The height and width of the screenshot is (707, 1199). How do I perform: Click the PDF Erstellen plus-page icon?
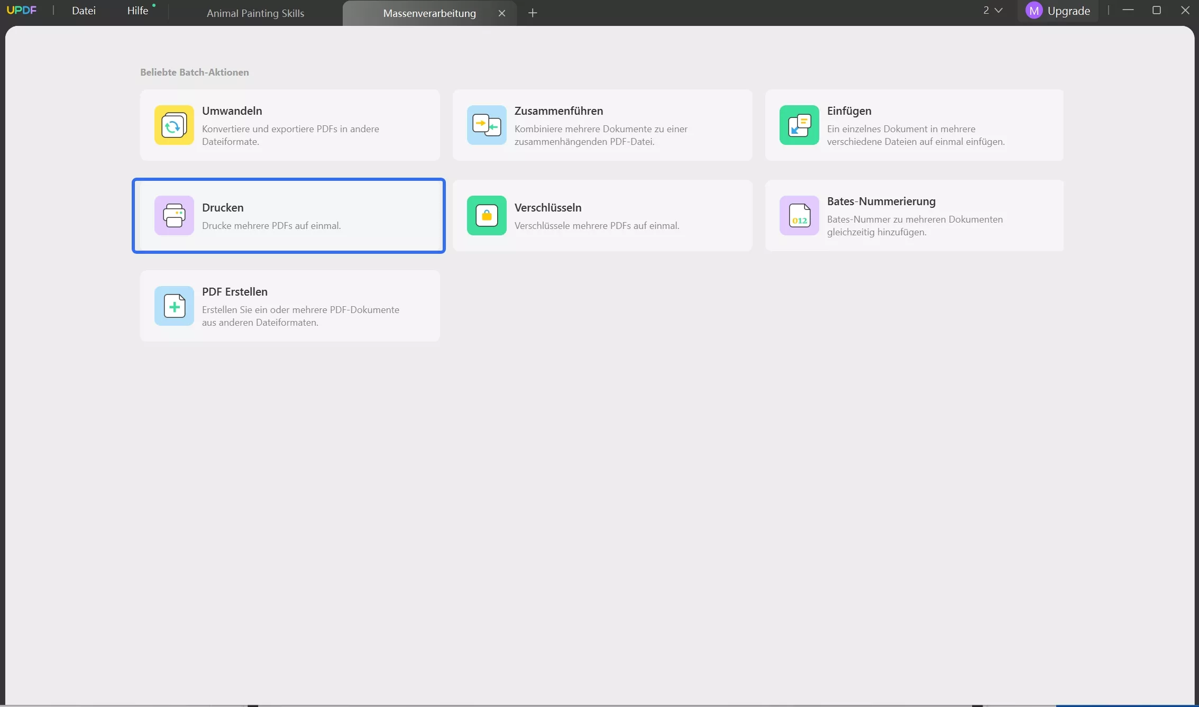click(174, 306)
